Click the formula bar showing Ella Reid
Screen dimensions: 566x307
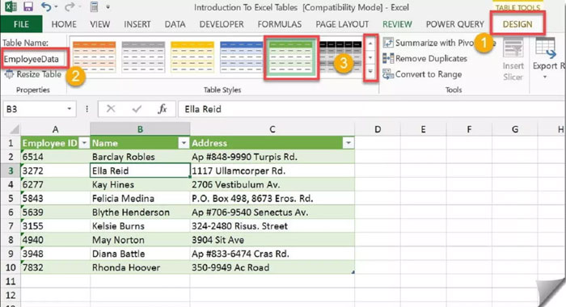pos(371,109)
